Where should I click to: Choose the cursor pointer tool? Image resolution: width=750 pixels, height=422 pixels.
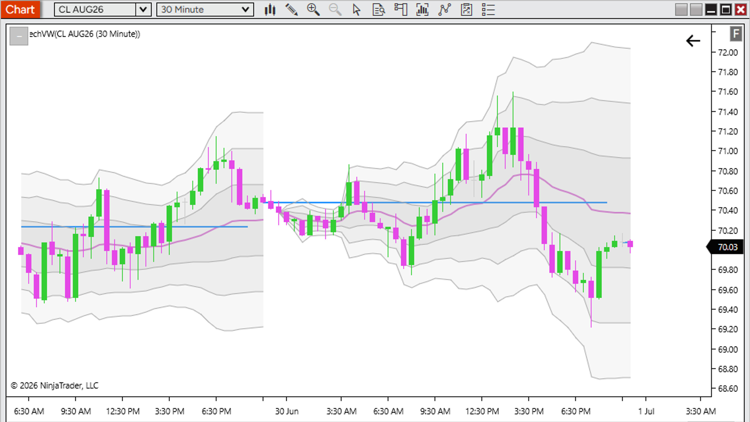(x=357, y=10)
